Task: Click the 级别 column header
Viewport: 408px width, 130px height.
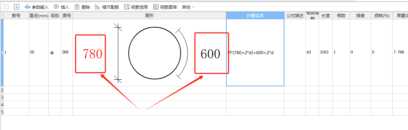Action: (x=55, y=16)
